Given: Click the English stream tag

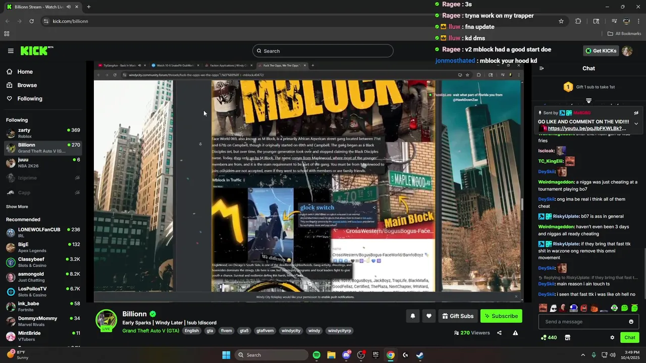Looking at the screenshot, I should point(192,331).
